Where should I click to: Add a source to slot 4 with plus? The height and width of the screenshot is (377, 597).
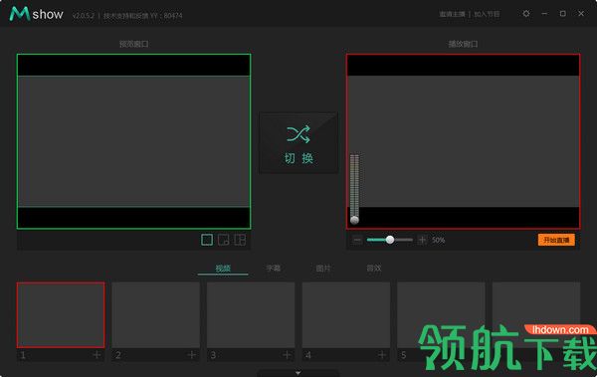[382, 355]
